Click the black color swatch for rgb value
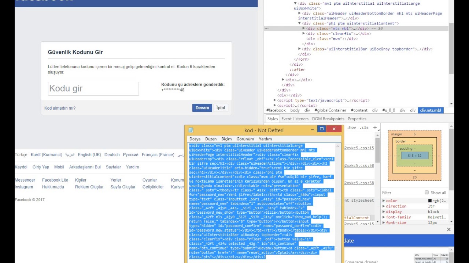This screenshot has height=263, width=469. [x=430, y=201]
